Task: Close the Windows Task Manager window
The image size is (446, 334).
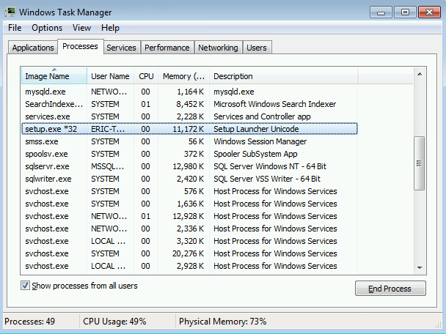Action: click(x=430, y=12)
